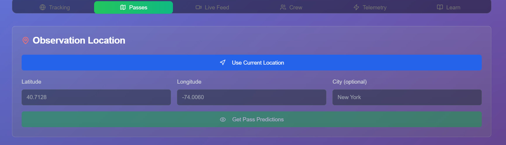This screenshot has width=506, height=145.
Task: Click the red location pin icon
Action: (26, 40)
